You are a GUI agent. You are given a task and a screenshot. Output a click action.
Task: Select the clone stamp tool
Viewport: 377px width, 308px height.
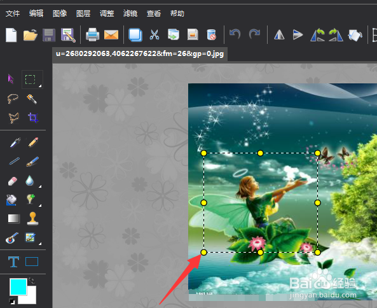click(x=32, y=218)
